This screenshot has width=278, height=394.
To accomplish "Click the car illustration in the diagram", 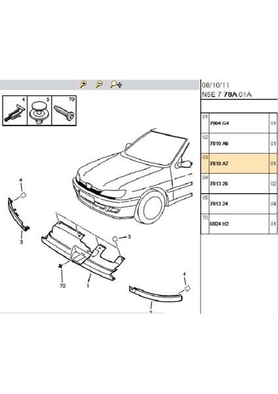I will (132, 177).
